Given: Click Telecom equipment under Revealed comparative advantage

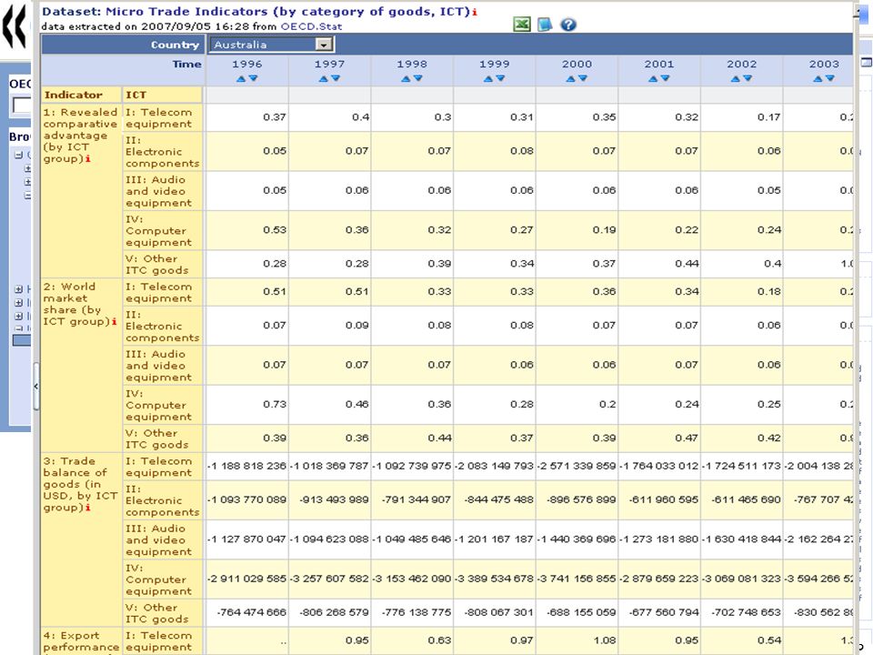Looking at the screenshot, I should click(158, 118).
